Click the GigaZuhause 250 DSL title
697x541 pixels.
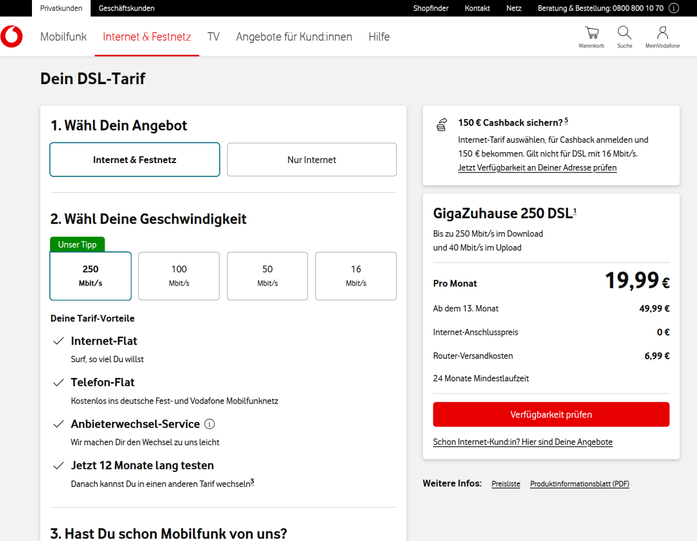502,214
